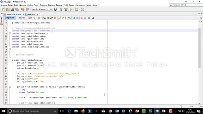The width and height of the screenshot is (203, 114).
Task: Open Excel from taskbar
Action: click(x=124, y=111)
